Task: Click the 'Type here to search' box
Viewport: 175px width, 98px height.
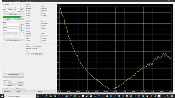Action: pyautogui.click(x=20, y=96)
